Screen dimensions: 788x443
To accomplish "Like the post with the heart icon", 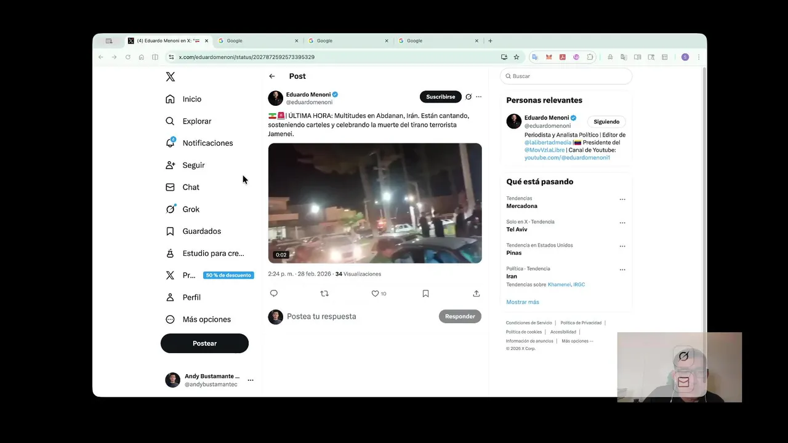I will point(375,293).
